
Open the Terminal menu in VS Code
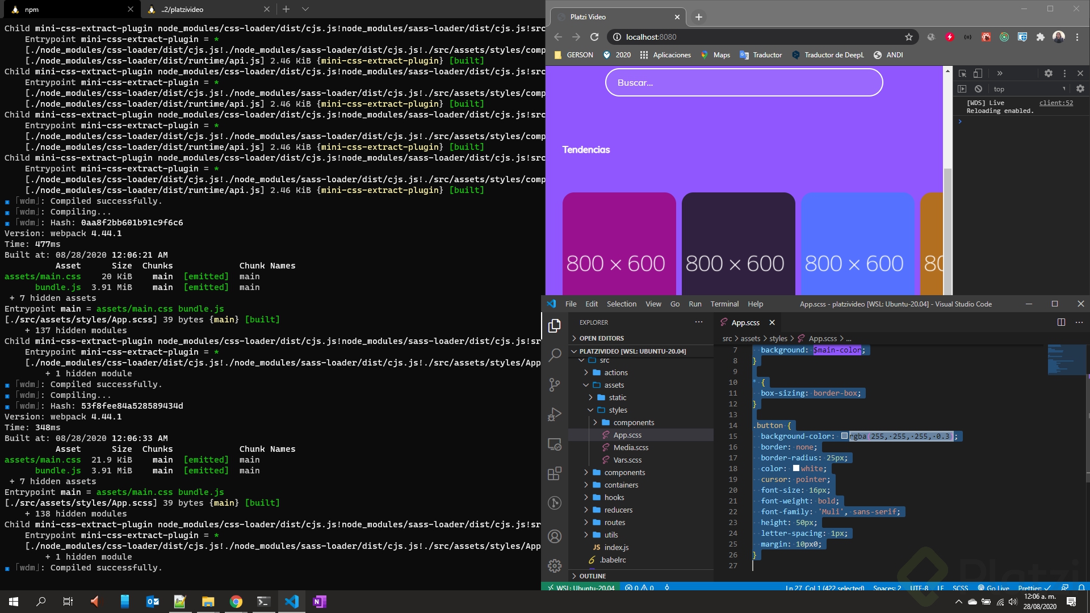pos(724,304)
